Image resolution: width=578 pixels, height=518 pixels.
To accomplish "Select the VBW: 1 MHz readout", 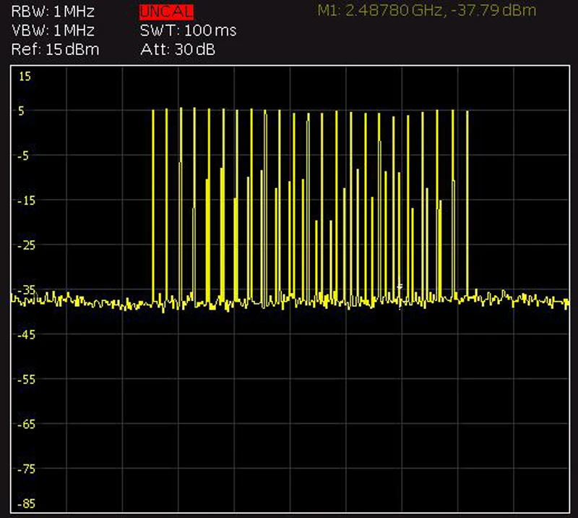I will 53,30.
